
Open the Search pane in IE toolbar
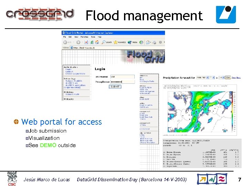(x=106, y=42)
